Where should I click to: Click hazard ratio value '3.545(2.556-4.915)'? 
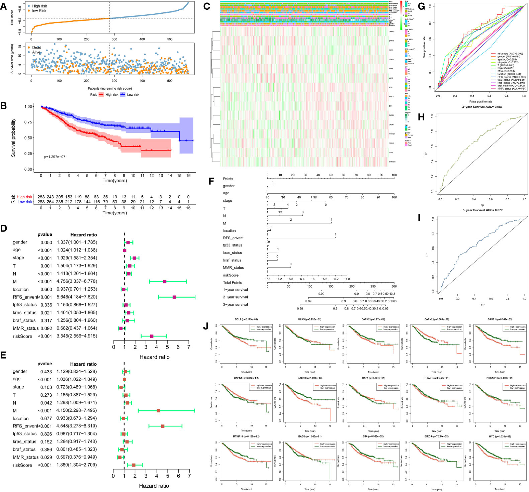tap(77, 336)
